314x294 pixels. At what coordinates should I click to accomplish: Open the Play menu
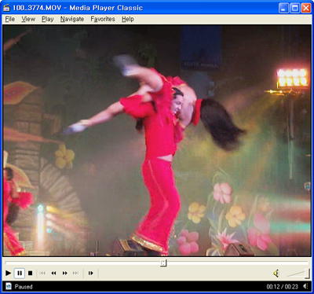click(47, 19)
